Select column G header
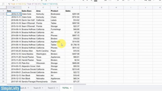This screenshot has width=162, height=91. pyautogui.click(x=102, y=8)
